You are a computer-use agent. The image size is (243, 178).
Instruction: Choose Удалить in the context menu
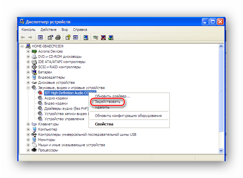point(102,107)
